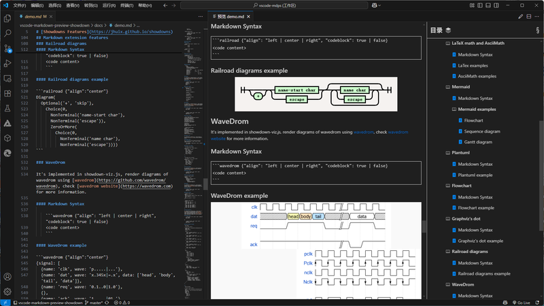Click the split layout icon in preview toolbar
The image size is (544, 306).
tap(529, 16)
